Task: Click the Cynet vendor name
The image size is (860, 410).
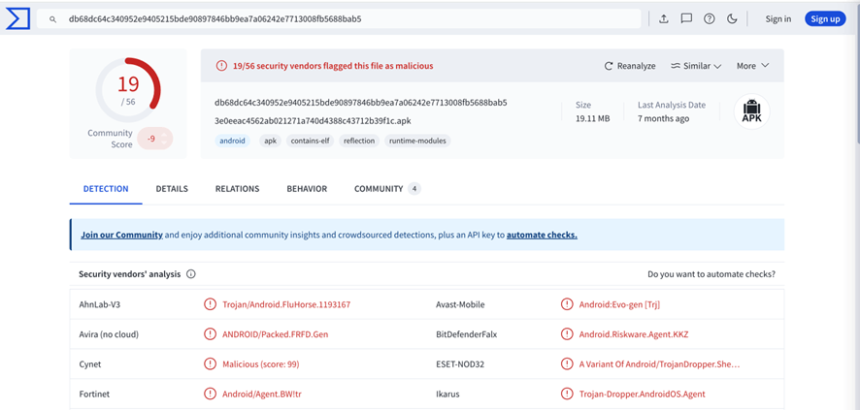Action: tap(90, 364)
